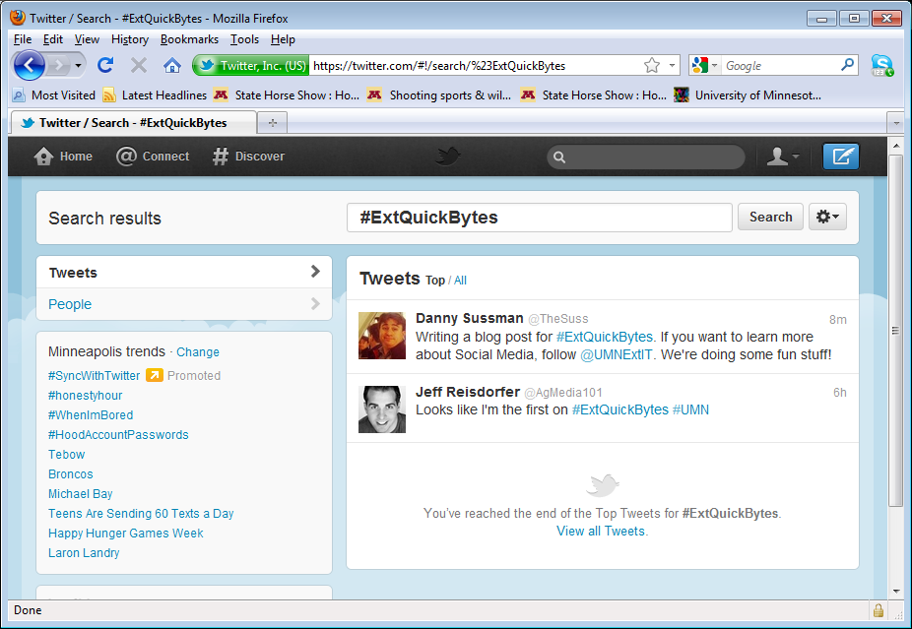
Task: Click the padlock icon in status bar
Action: 879,610
